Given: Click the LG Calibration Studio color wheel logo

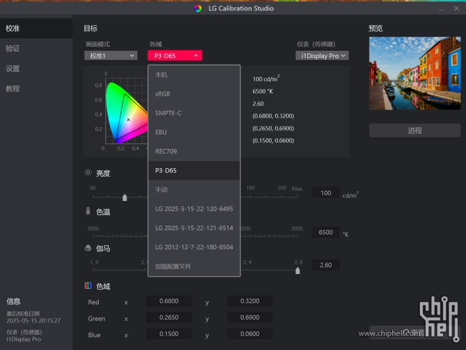Looking at the screenshot, I should 198,9.
